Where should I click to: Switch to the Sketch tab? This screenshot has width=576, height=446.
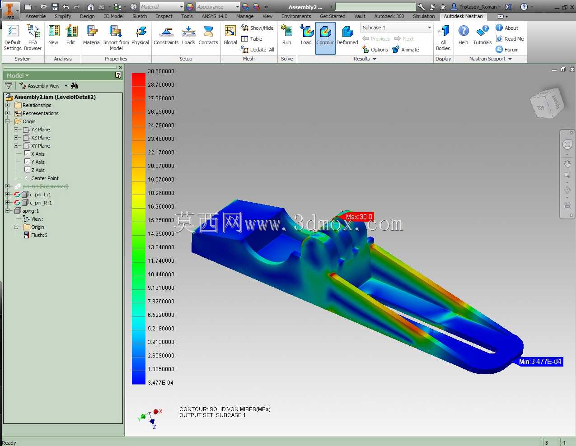(x=140, y=16)
